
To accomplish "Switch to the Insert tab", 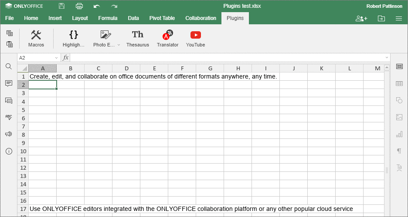I will 55,18.
